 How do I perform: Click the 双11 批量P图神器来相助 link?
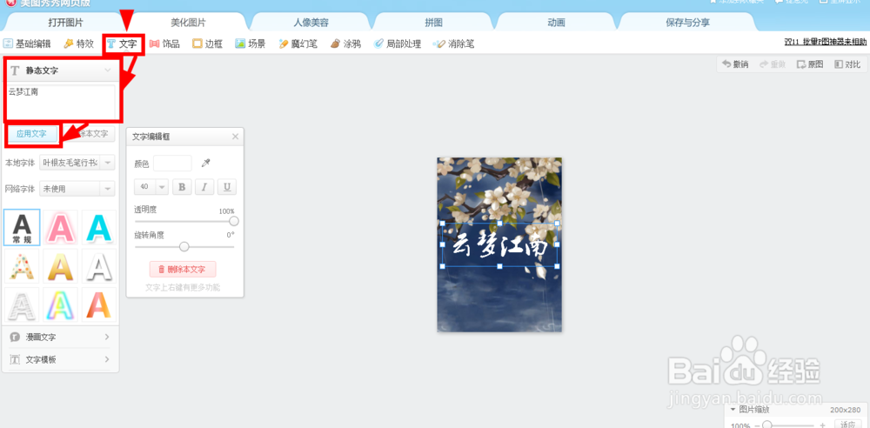tap(826, 42)
